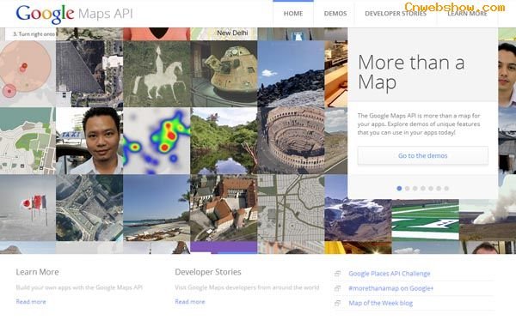The image size is (516, 320).
Task: Click Read more under Developer Stories
Action: pos(190,302)
